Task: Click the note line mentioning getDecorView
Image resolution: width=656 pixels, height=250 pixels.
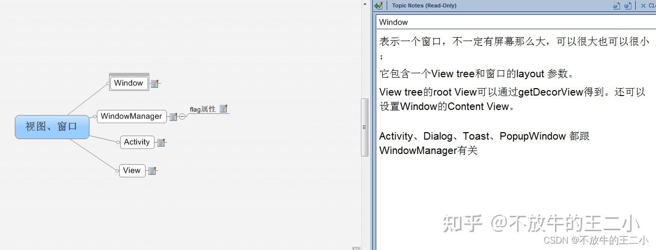Action: pyautogui.click(x=512, y=92)
